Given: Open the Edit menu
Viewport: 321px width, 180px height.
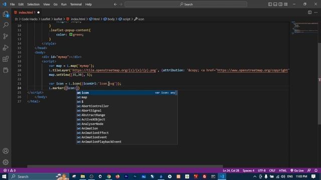Looking at the screenshot, I should coord(21,4).
